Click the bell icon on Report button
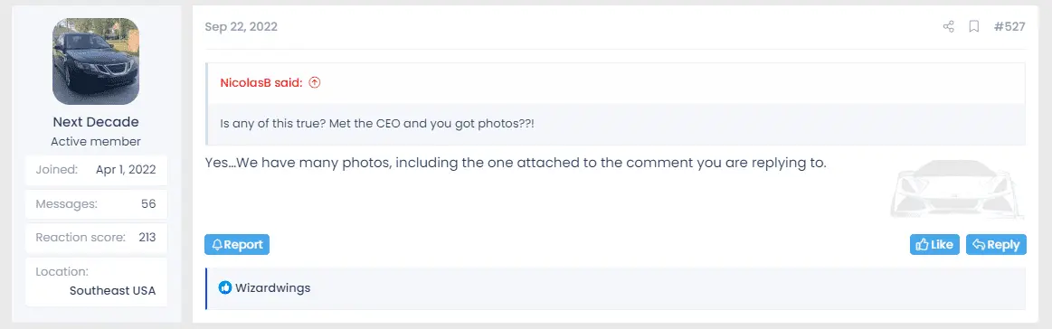Viewport: 1052px width, 329px height. (217, 245)
